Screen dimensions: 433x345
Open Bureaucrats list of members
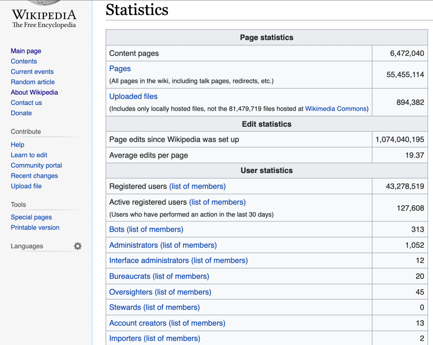181,276
